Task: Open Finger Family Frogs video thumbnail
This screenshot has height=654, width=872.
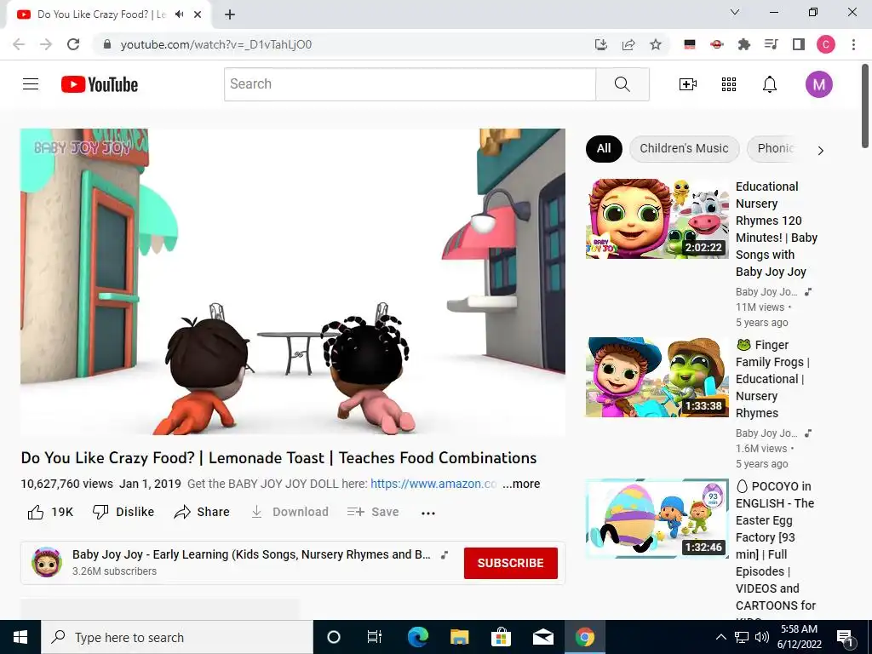Action: (657, 377)
